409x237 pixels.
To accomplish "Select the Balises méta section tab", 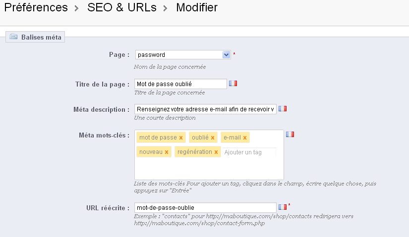I will 35,37.
